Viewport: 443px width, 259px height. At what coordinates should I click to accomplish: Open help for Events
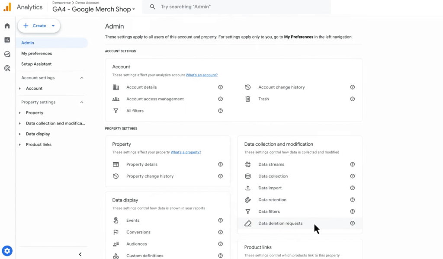point(220,221)
